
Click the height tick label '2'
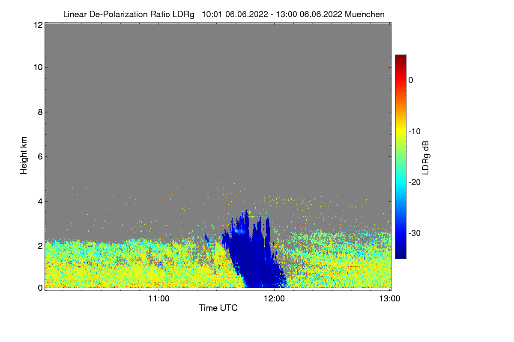40,246
